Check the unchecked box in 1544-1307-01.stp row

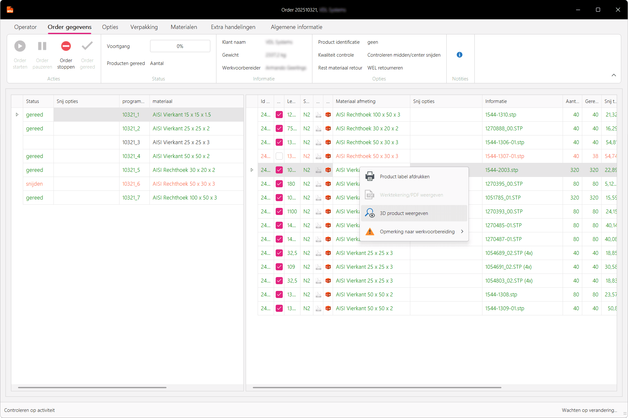click(x=279, y=156)
